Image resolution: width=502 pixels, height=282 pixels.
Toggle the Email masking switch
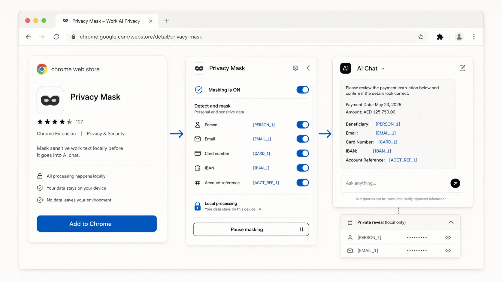tap(303, 139)
